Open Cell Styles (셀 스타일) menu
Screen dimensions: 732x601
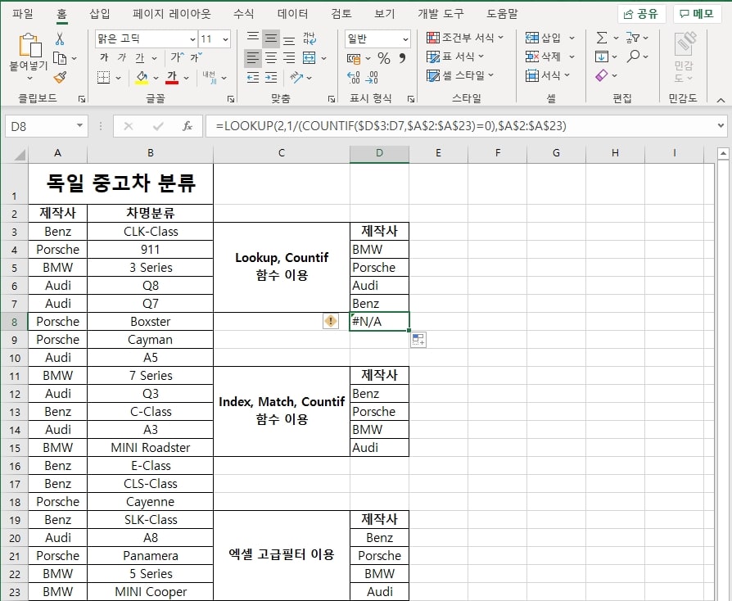pos(460,75)
